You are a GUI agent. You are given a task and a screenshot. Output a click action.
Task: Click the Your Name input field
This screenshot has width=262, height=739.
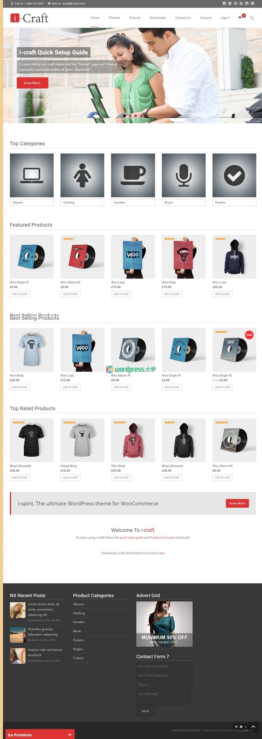coord(164,666)
